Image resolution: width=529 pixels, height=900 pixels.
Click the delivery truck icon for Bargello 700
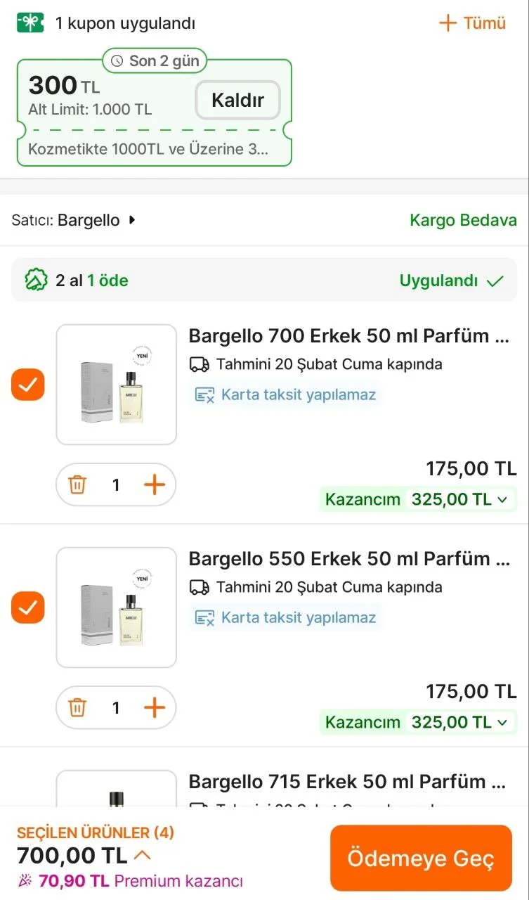pos(200,364)
